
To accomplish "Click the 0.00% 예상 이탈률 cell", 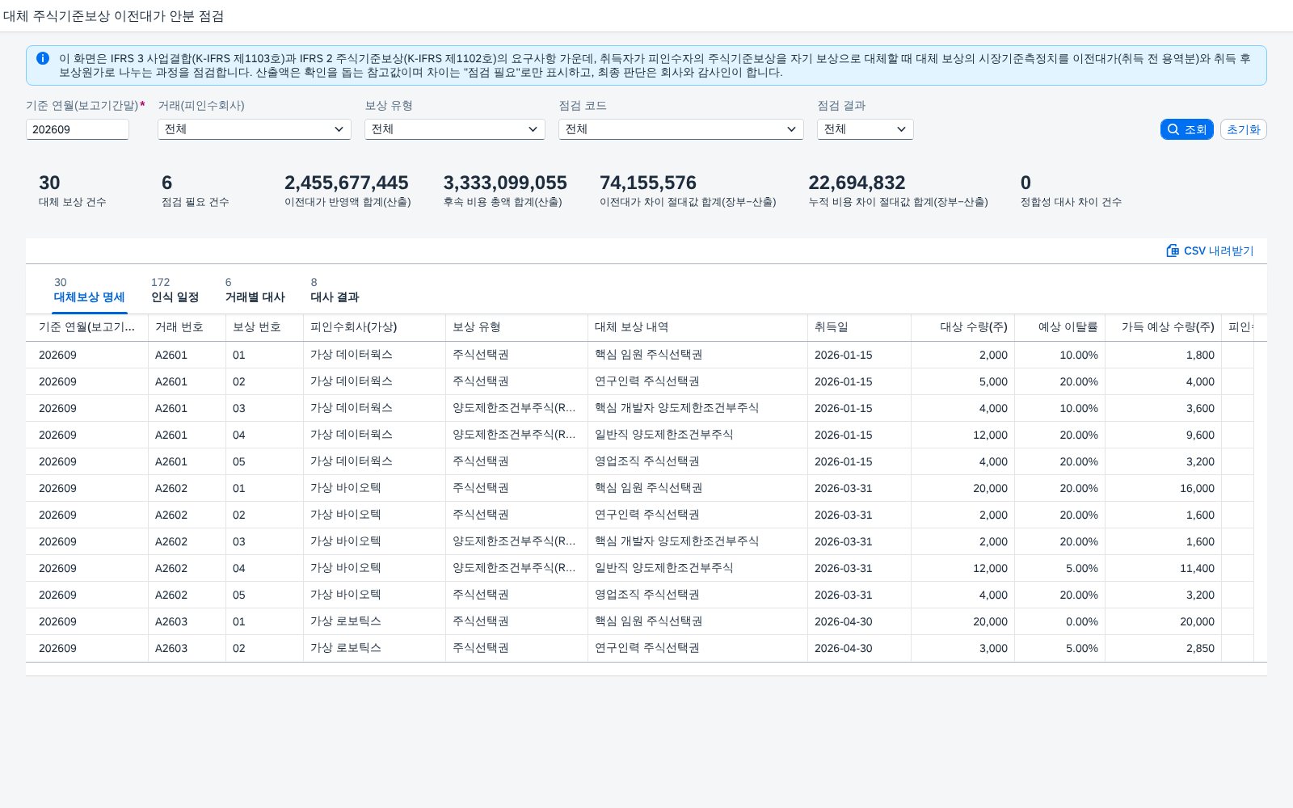I will pos(1060,621).
